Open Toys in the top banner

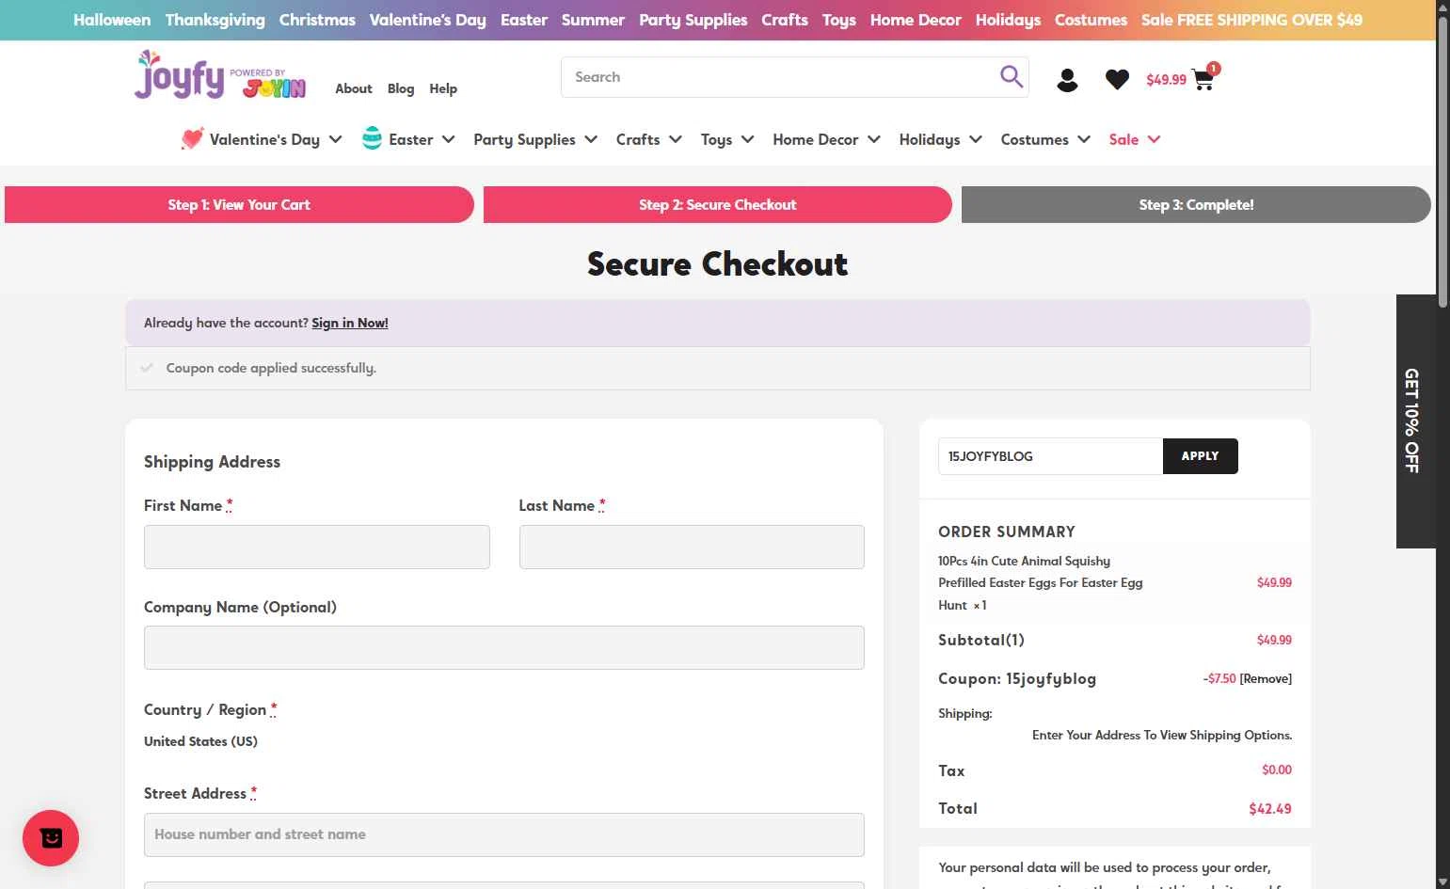click(x=838, y=20)
